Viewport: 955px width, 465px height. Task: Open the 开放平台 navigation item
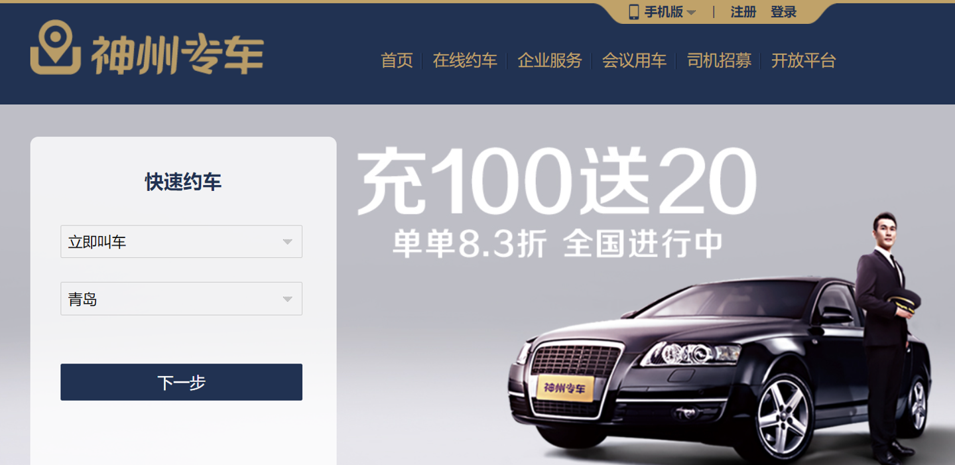click(x=804, y=61)
